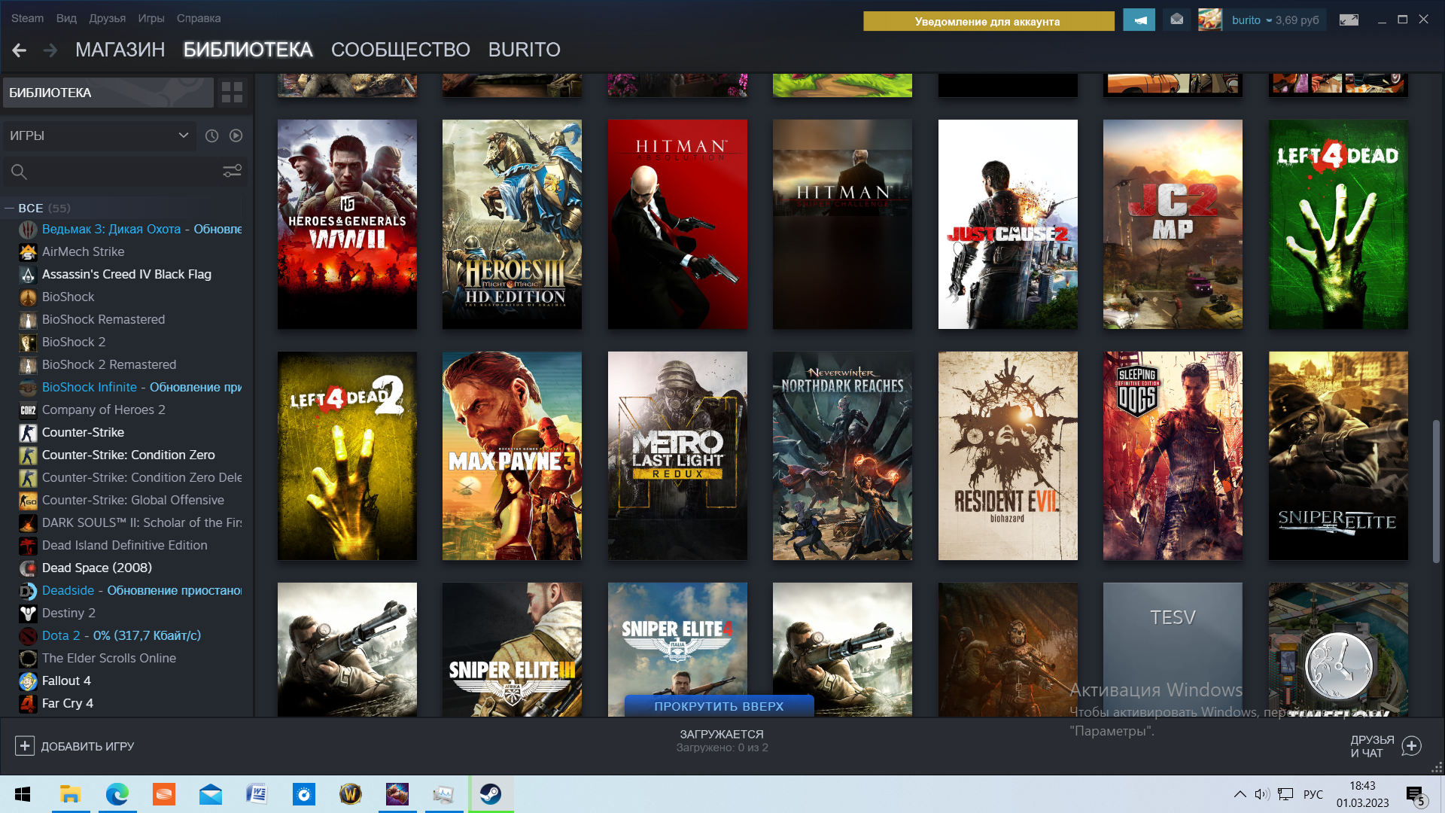Click ДОБАВИТЬ ИГРУ button
Image resolution: width=1445 pixels, height=813 pixels.
[x=75, y=746]
